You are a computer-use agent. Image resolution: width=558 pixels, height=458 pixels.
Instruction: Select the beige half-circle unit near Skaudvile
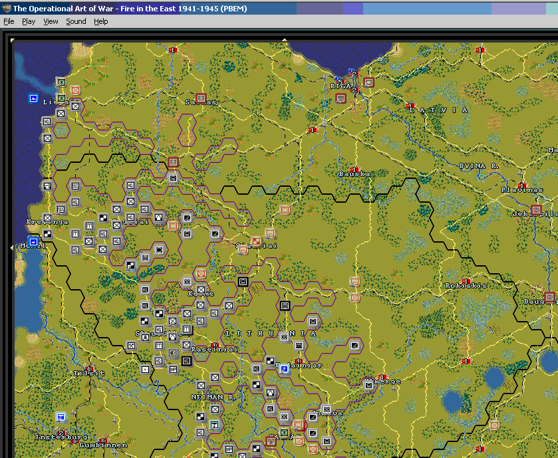point(173,353)
